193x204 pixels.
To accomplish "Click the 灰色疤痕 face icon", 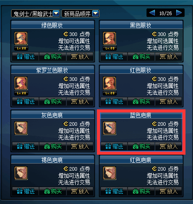I will click(21, 128).
